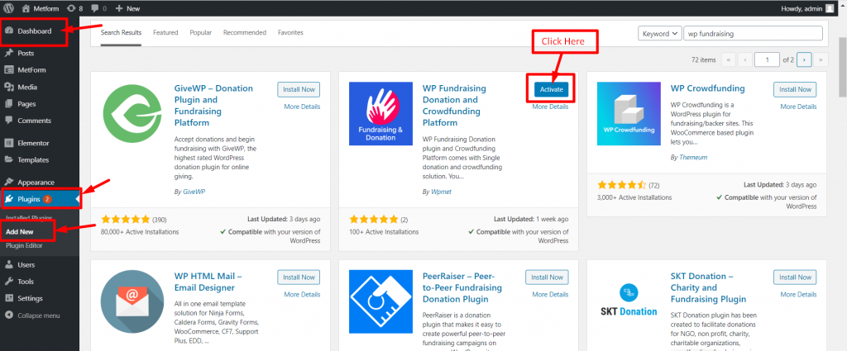Click the Posts pin icon

pos(8,54)
